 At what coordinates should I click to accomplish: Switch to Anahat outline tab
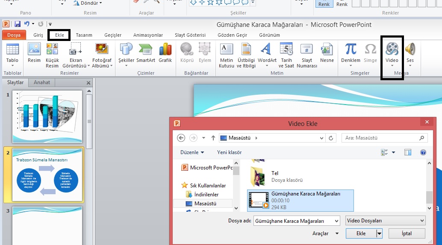pyautogui.click(x=42, y=82)
